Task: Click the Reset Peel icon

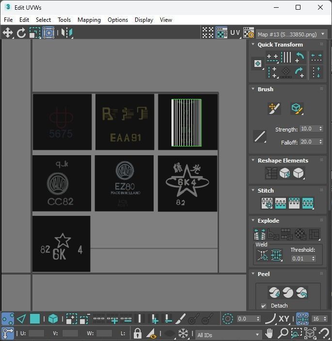Action: (x=302, y=292)
